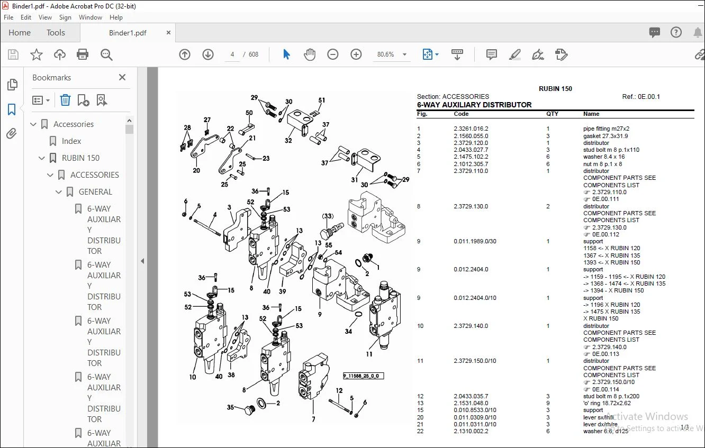Collapse the RUBIN 150 bookmark
This screenshot has width=705, height=448.
(x=42, y=158)
